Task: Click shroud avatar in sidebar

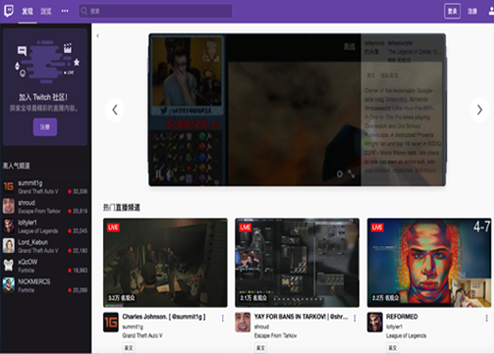Action: point(9,207)
